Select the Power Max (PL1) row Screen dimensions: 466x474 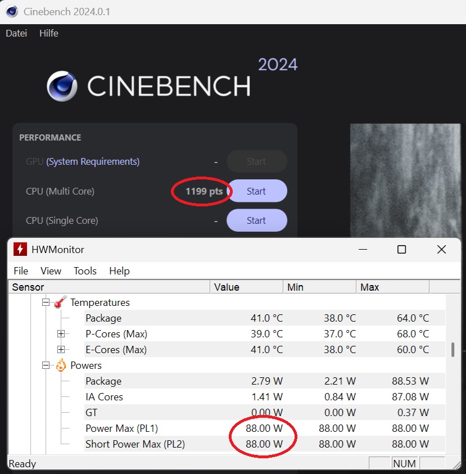click(x=264, y=428)
